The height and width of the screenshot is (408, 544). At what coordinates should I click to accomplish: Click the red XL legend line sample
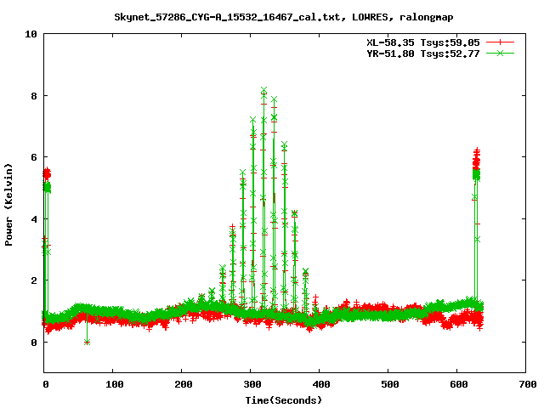pos(500,42)
